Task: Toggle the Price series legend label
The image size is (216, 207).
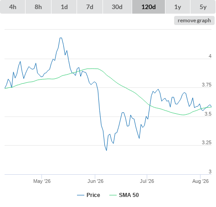Action: [x=93, y=195]
